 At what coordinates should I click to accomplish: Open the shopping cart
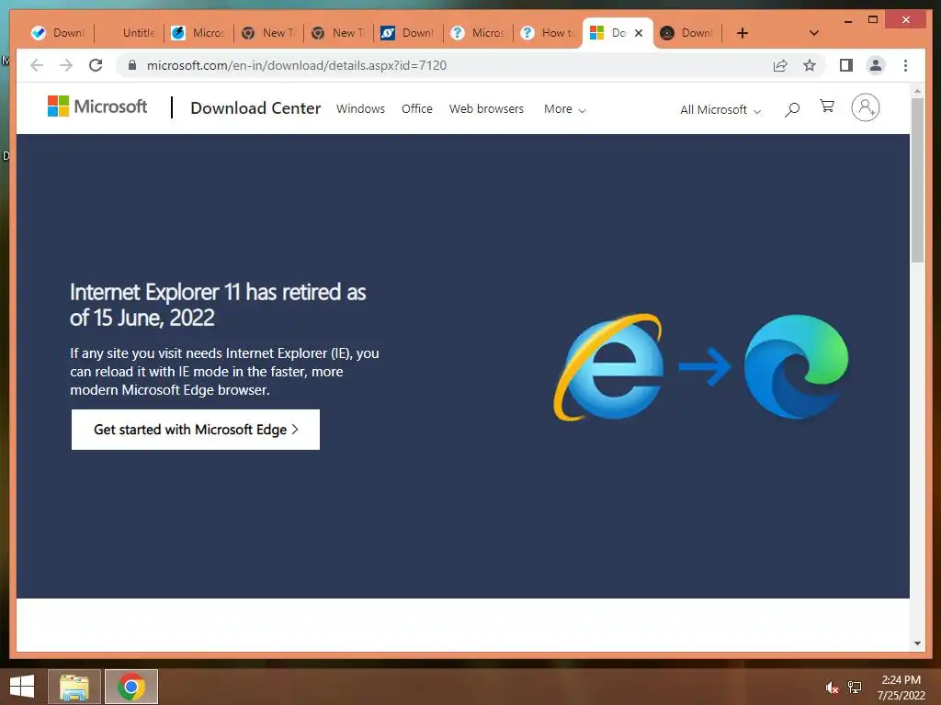(827, 106)
